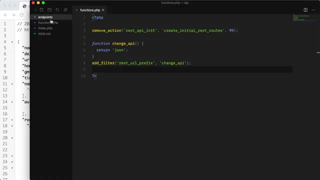
Task: Collapse JSON line 11 in browser window
Action: click(12, 84)
